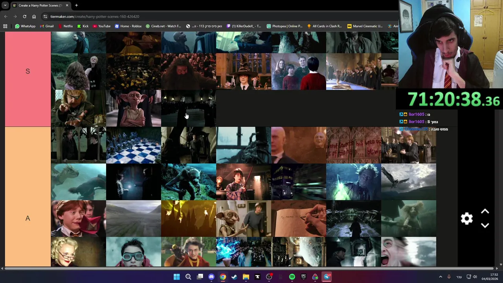
Task: Open the Photopea bookmark
Action: (x=285, y=26)
